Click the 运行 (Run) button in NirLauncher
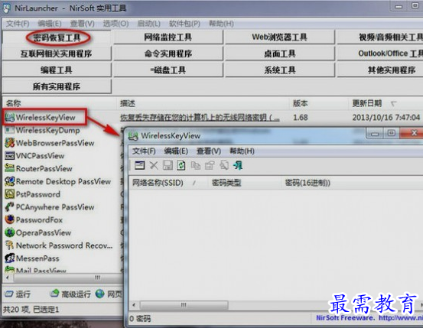 (18, 294)
